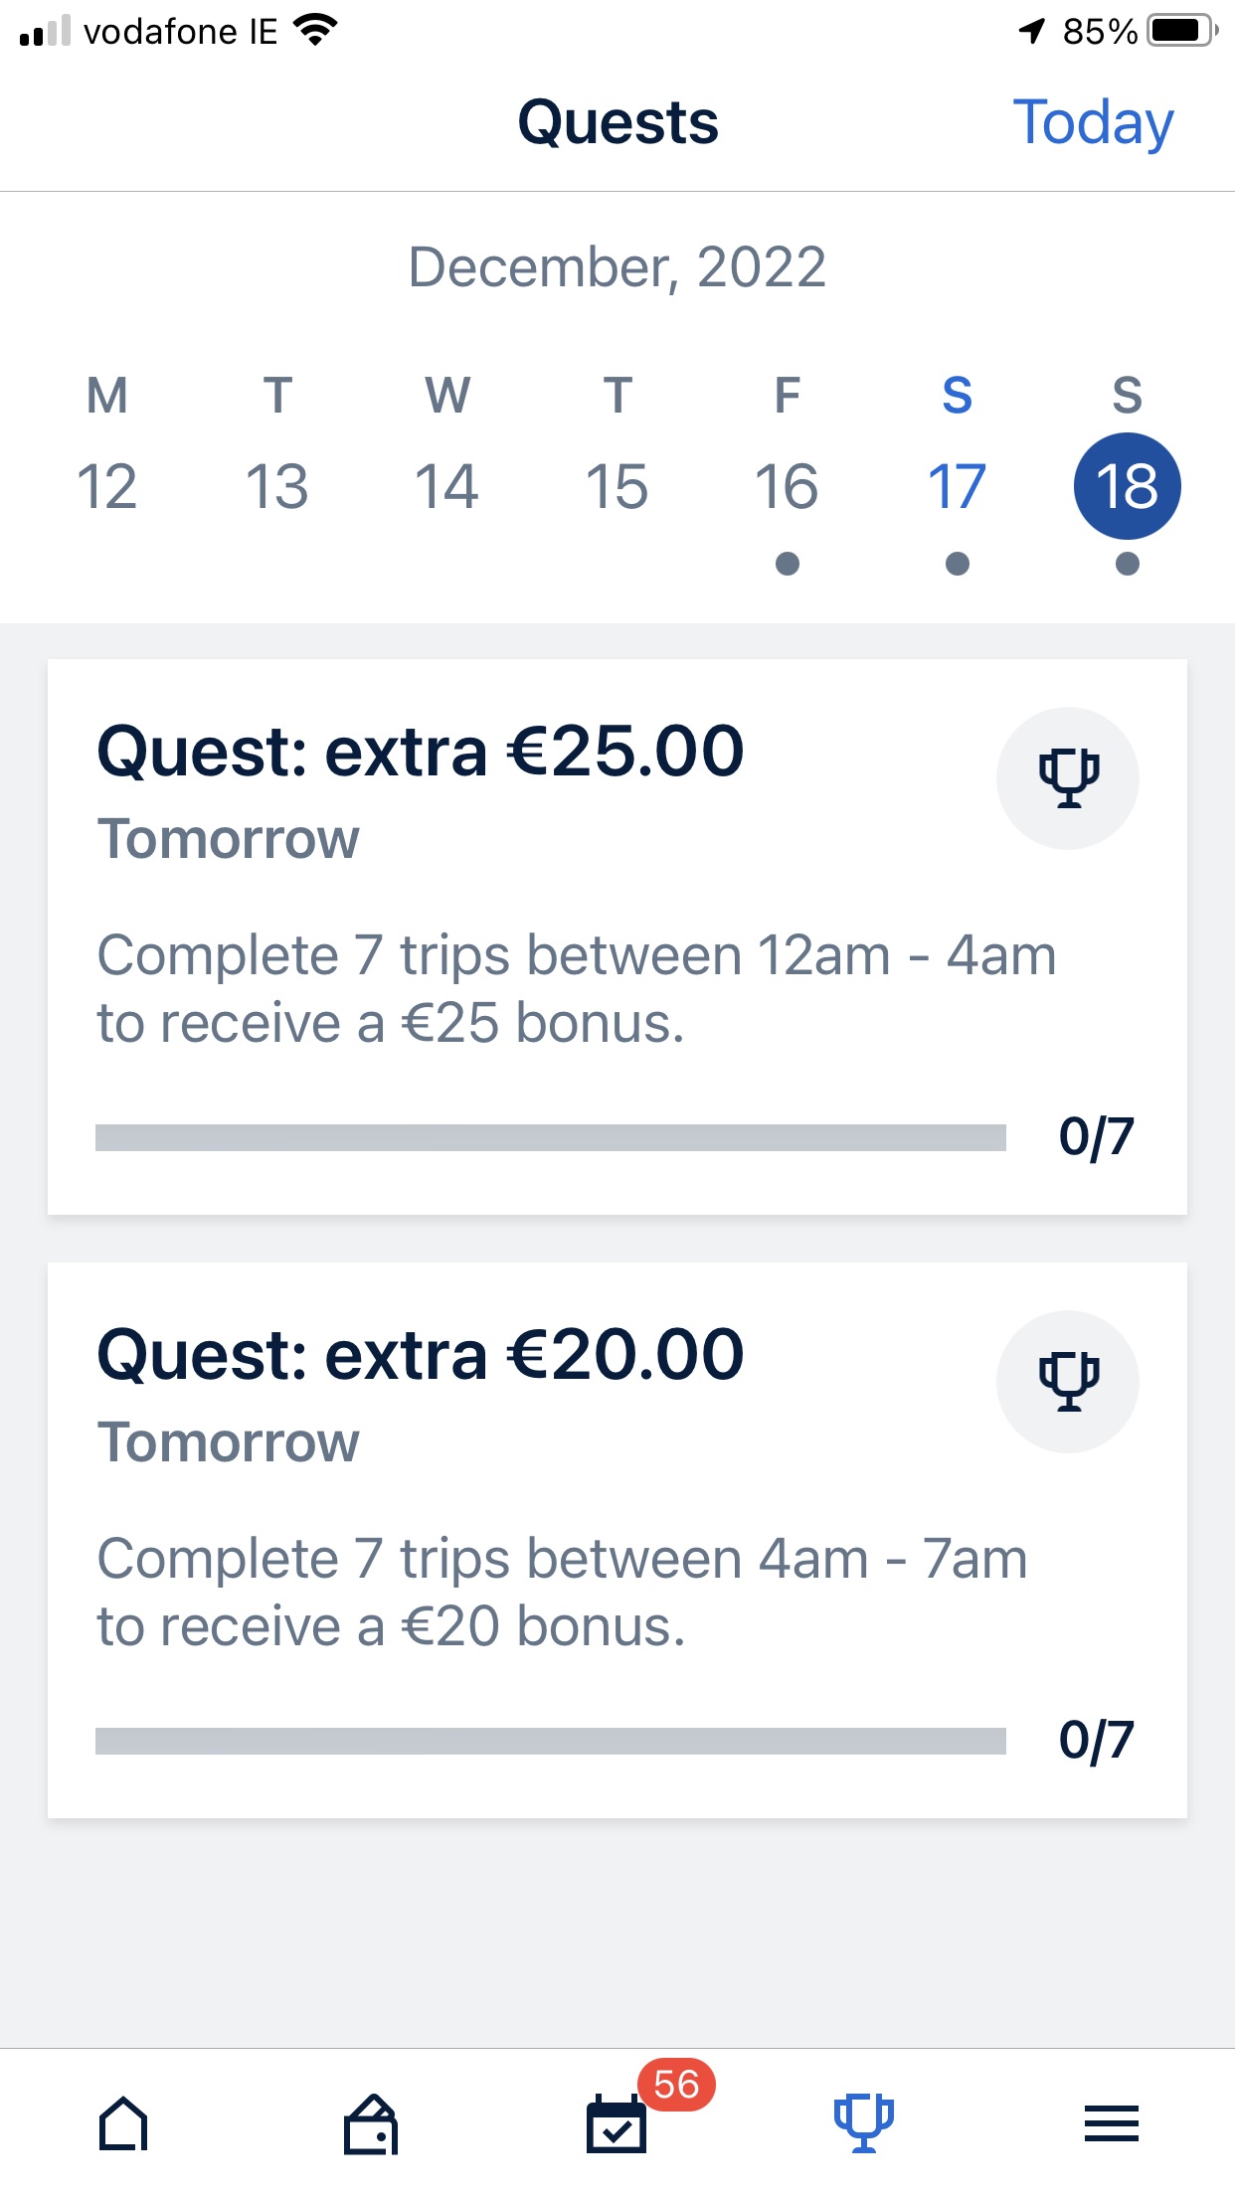1235x2195 pixels.
Task: Open calendar schedule icon with badge
Action: [617, 2122]
